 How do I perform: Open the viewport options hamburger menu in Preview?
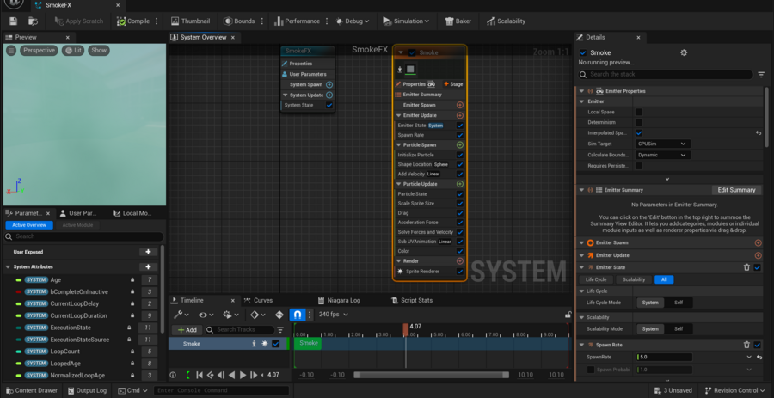[11, 51]
